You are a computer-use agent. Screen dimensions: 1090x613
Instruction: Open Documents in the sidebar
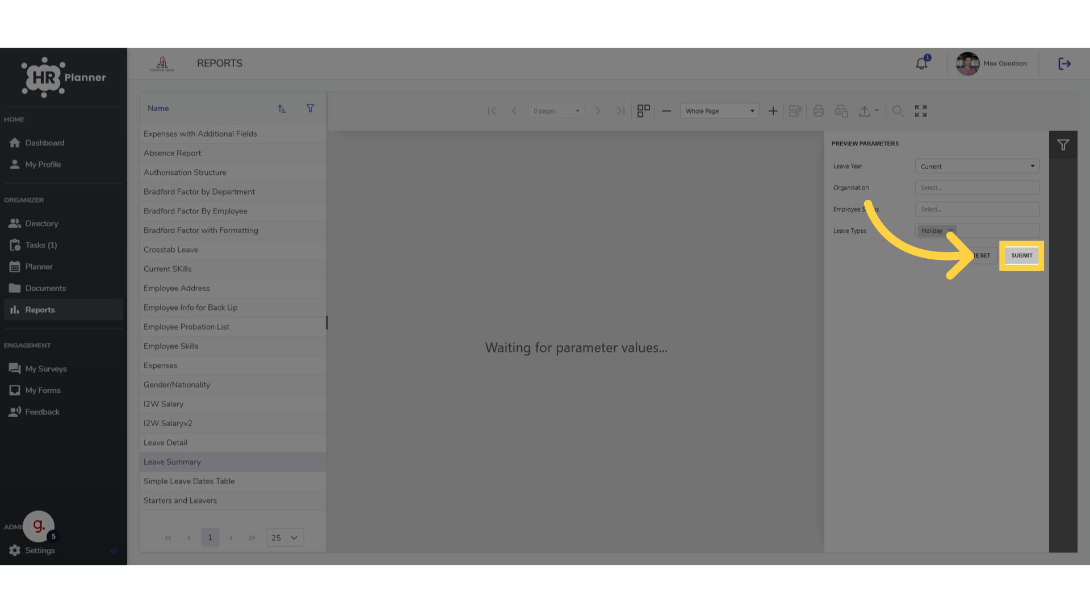pyautogui.click(x=63, y=288)
